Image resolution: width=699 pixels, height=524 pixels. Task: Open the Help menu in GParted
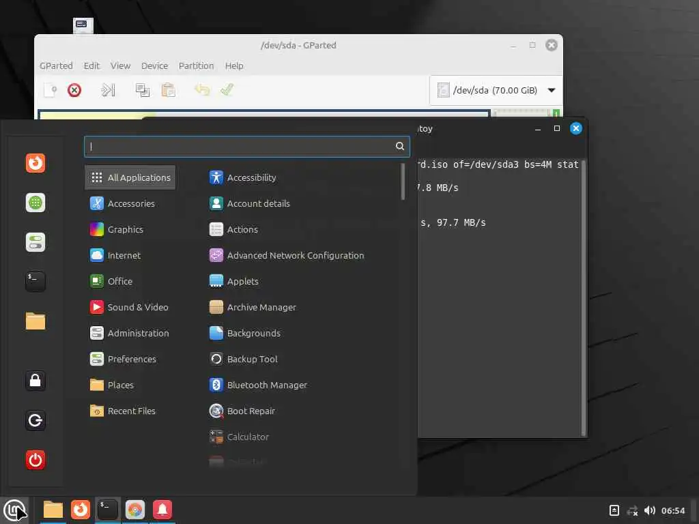(234, 66)
